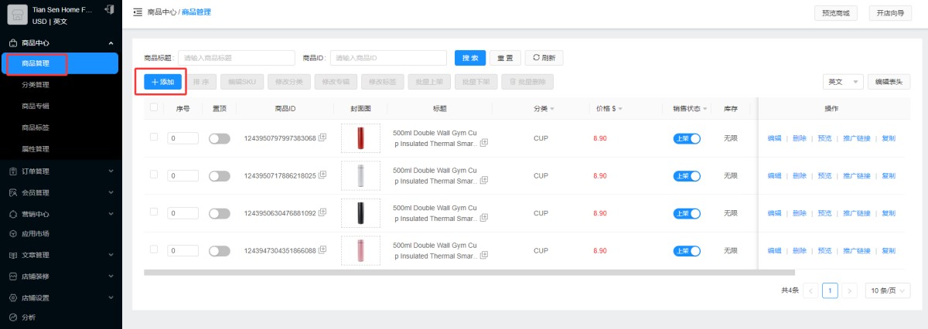The width and height of the screenshot is (928, 329).
Task: Click the 商品标题 search input field
Action: (x=237, y=58)
